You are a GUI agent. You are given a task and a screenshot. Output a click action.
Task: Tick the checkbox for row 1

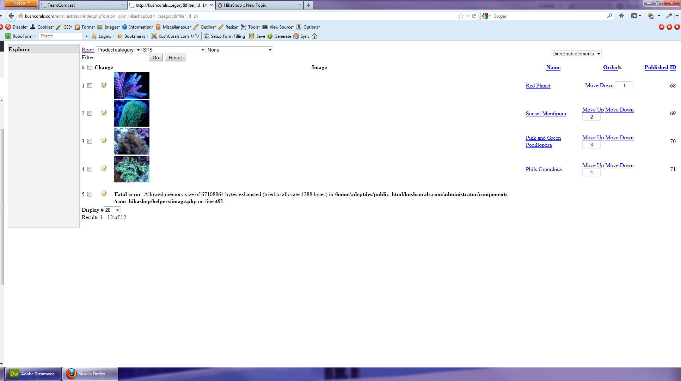(90, 86)
